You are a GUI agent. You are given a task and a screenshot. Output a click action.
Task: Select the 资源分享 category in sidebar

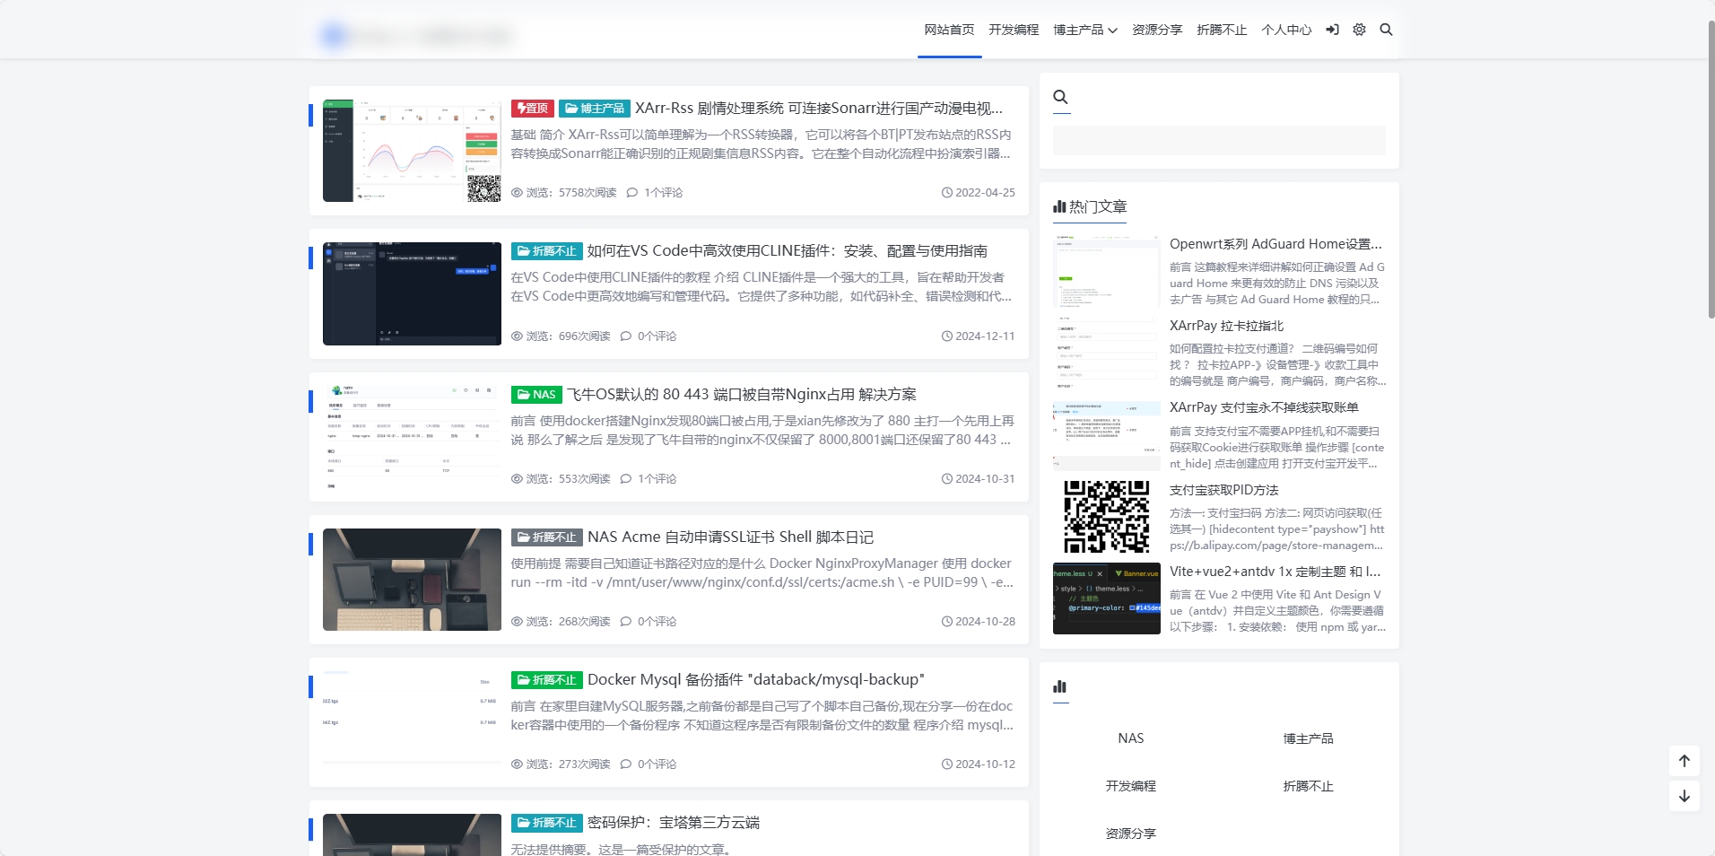pyautogui.click(x=1130, y=834)
